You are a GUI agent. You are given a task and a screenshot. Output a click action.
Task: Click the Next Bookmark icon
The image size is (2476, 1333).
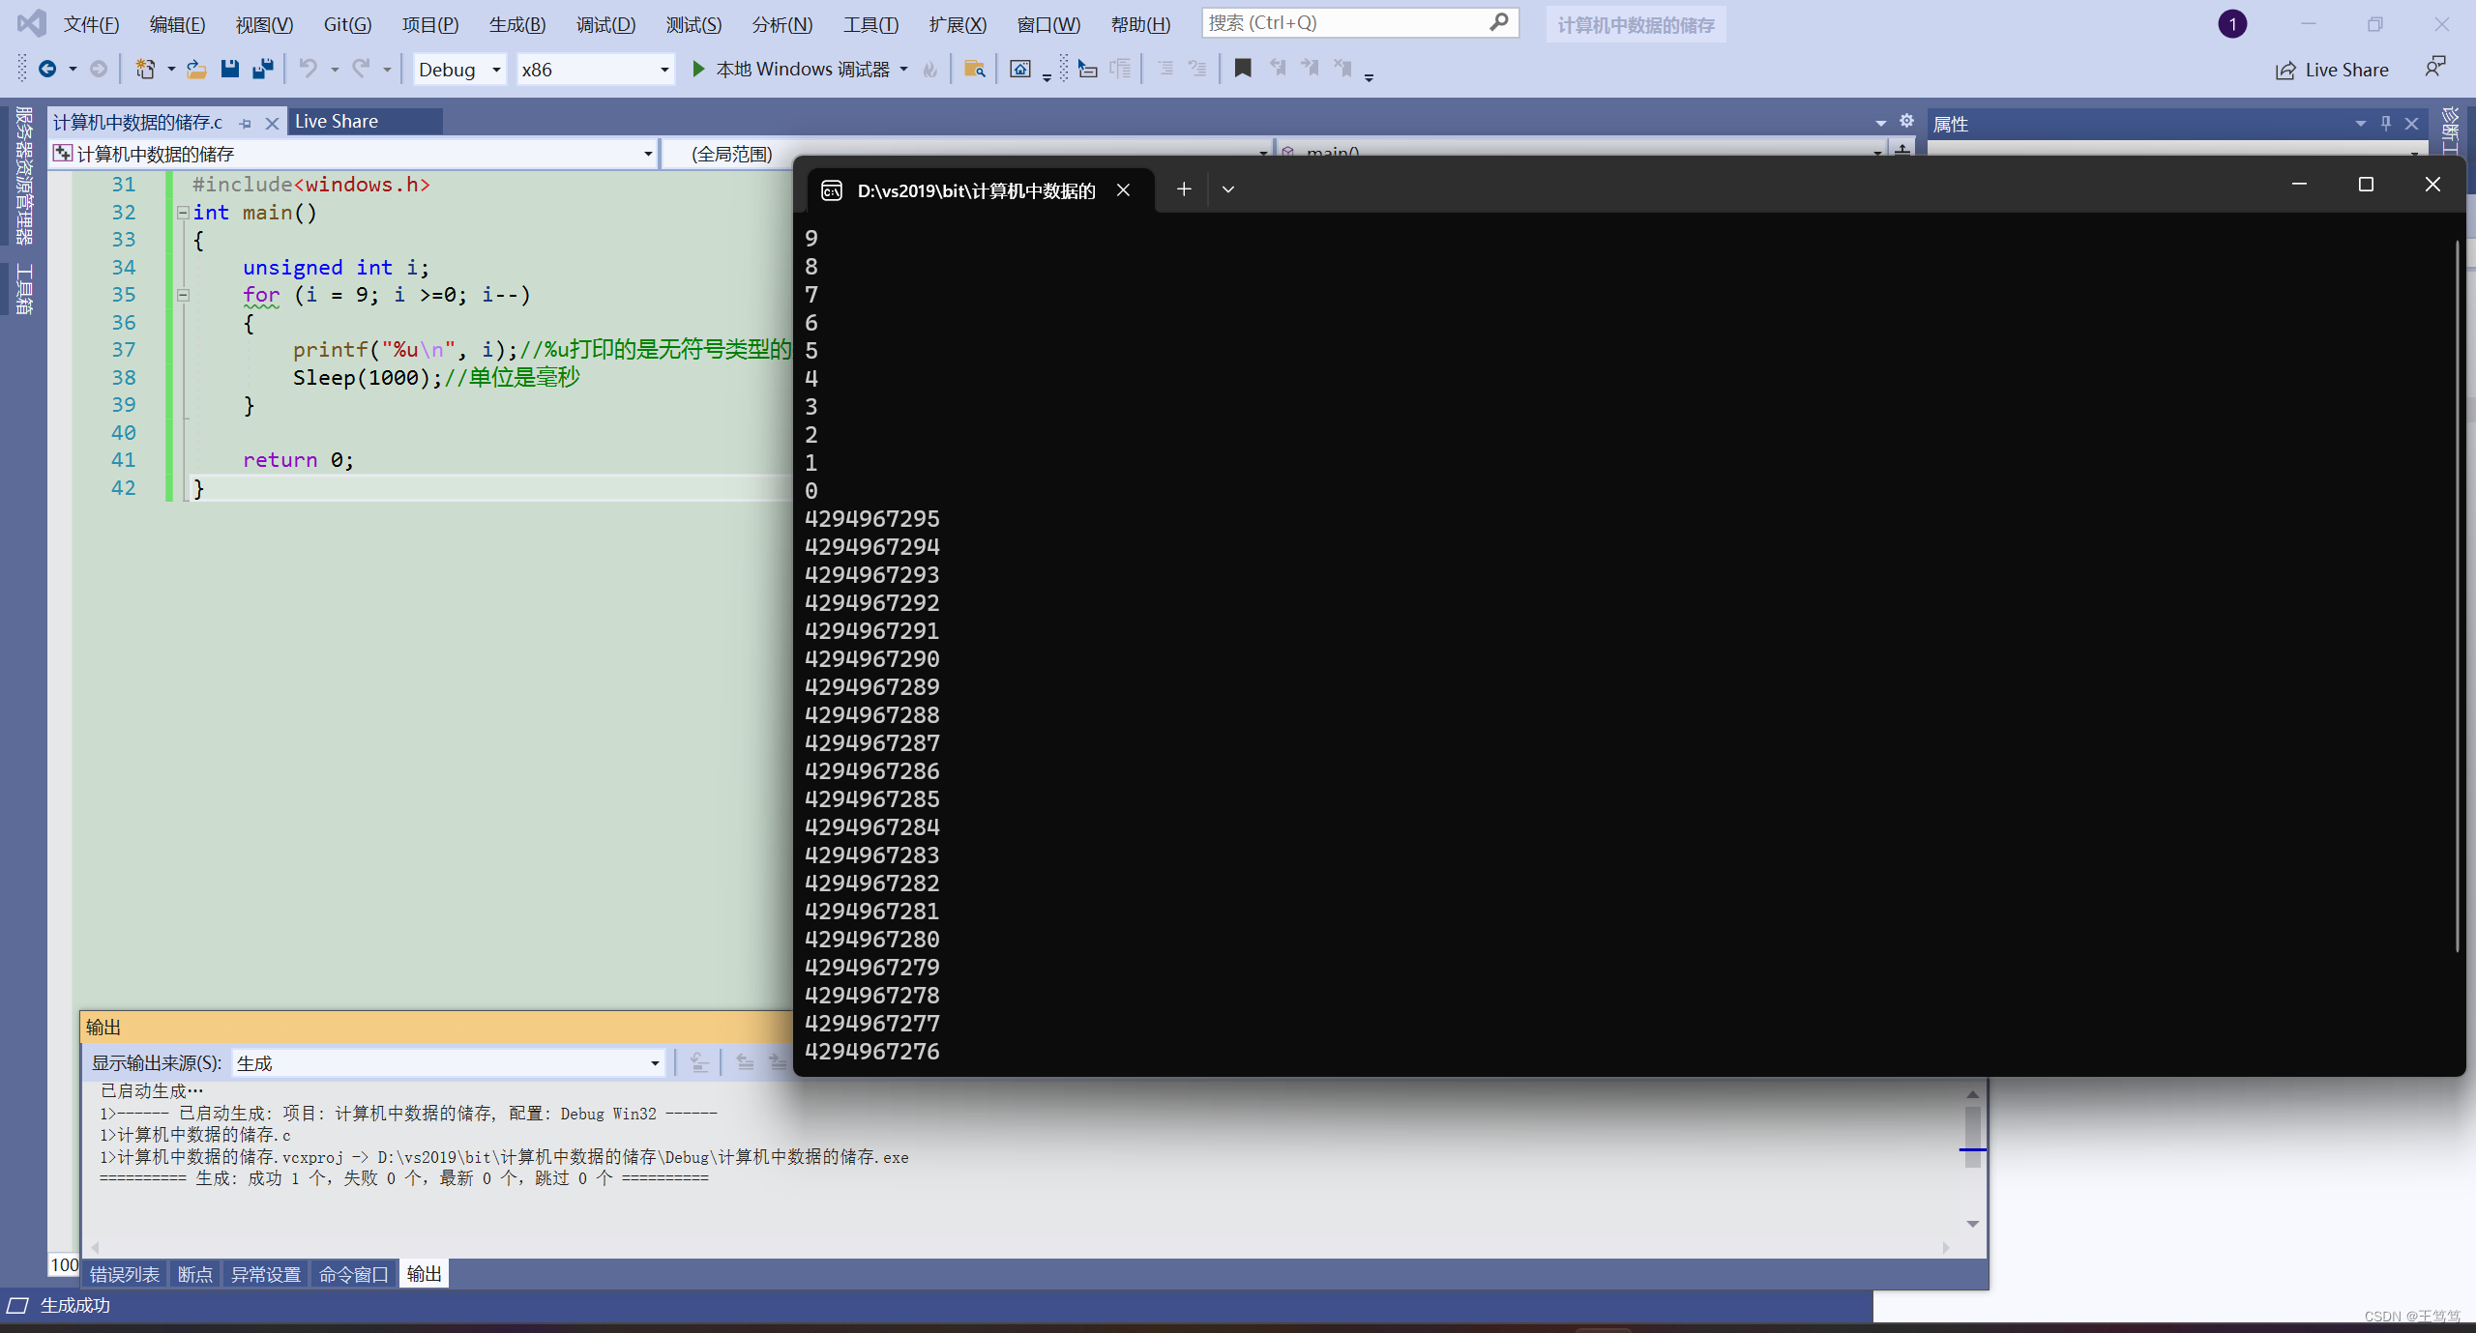pos(1311,68)
